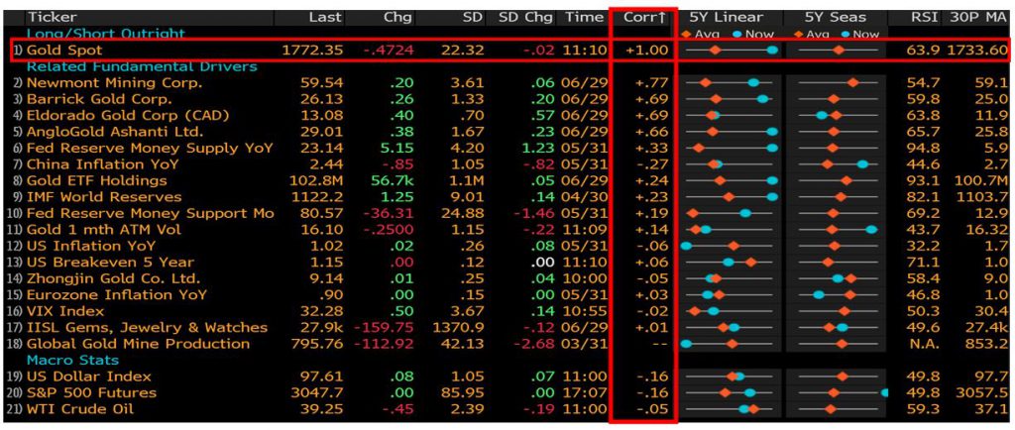Open Fed Reserve Money Supply YoY ticker
The width and height of the screenshot is (1015, 430).
[x=150, y=148]
